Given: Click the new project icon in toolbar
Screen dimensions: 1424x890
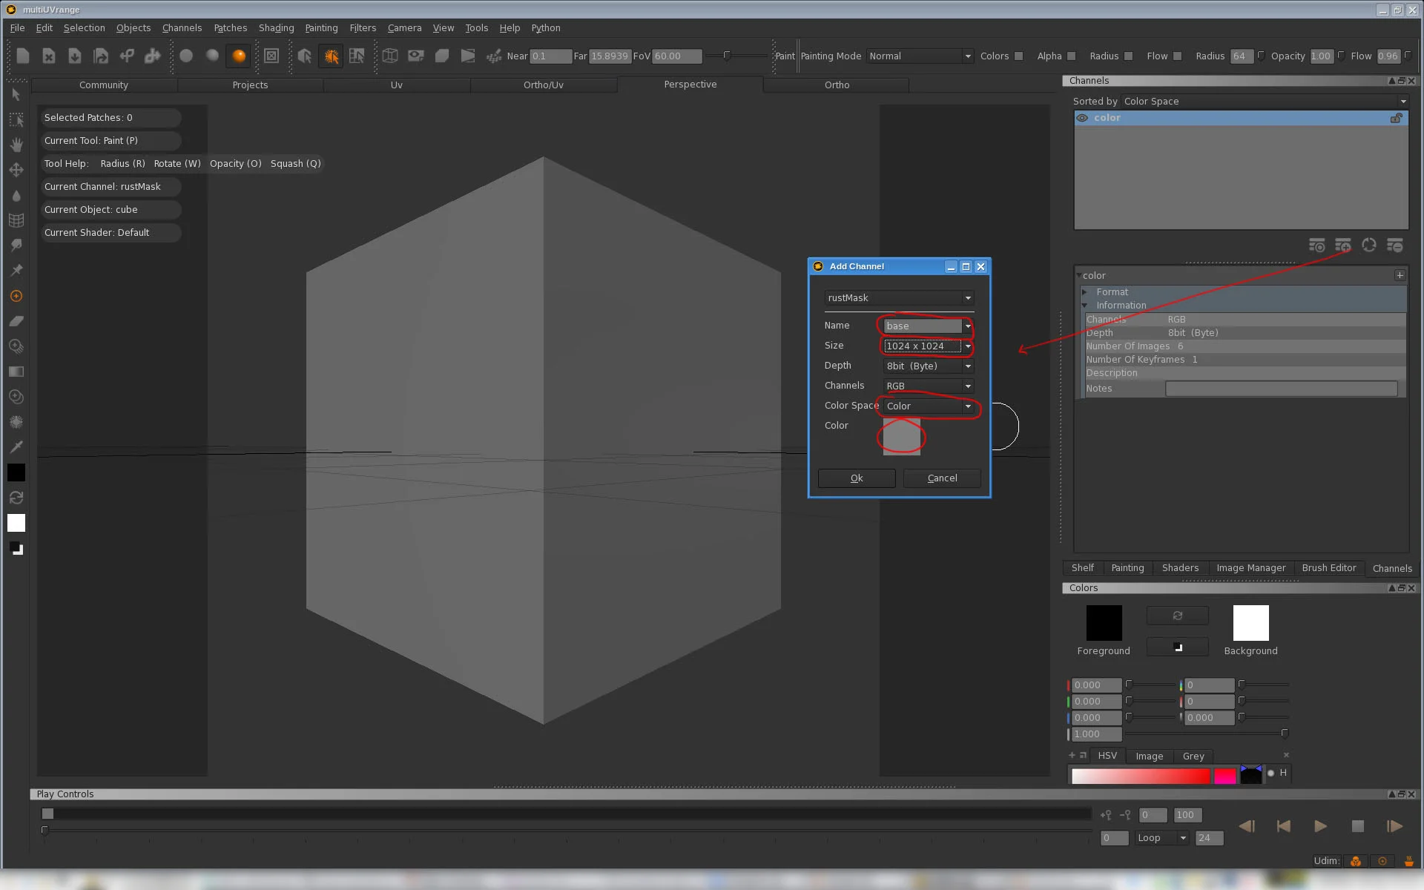Looking at the screenshot, I should coord(23,56).
